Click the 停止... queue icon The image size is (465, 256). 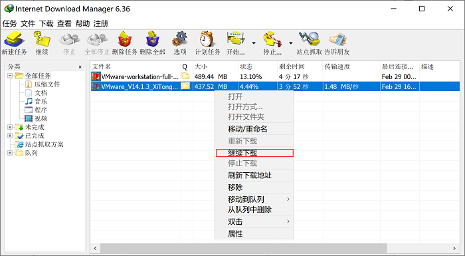tap(272, 39)
